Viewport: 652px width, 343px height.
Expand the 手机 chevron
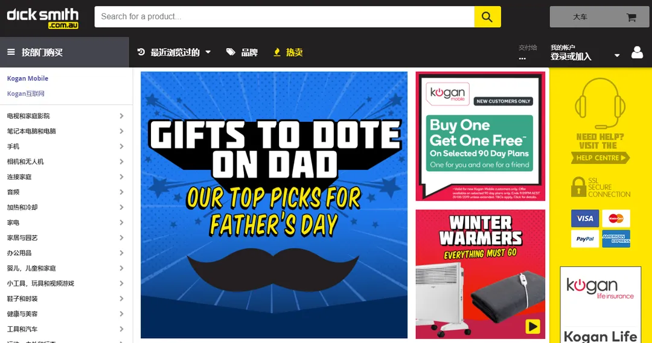(121, 146)
